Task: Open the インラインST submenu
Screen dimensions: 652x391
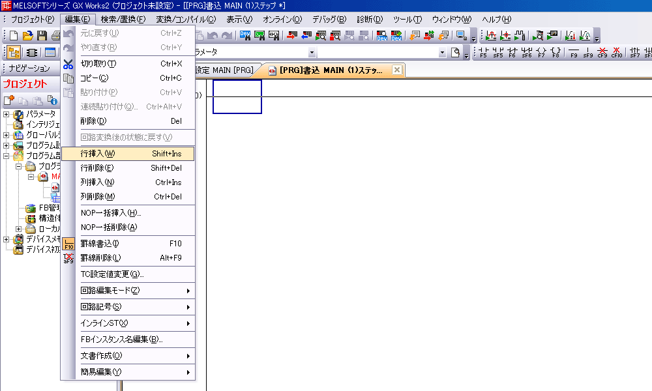Action: (128, 323)
